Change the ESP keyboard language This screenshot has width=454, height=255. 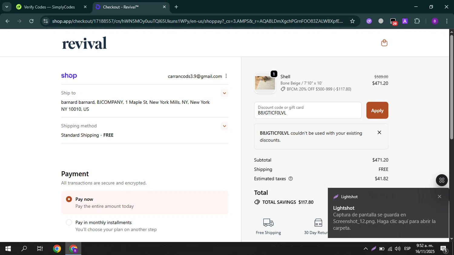pyautogui.click(x=407, y=249)
